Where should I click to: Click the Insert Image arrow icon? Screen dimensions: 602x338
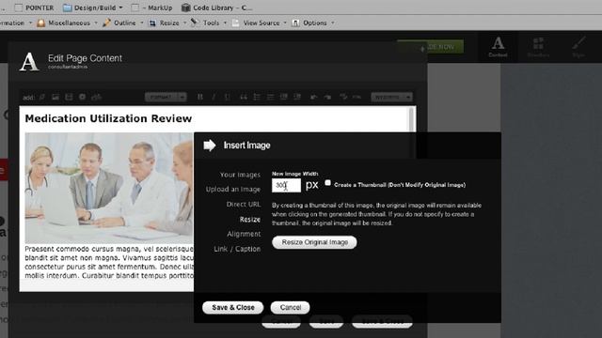[210, 146]
